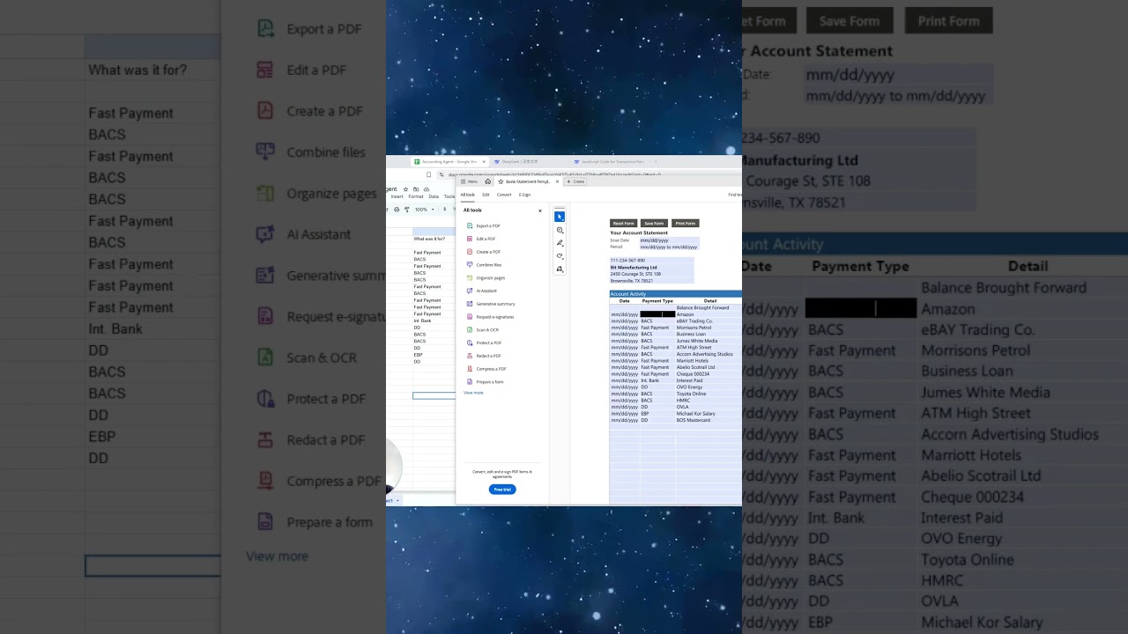Click the blue Free trial button
1128x634 pixels.
(x=502, y=490)
